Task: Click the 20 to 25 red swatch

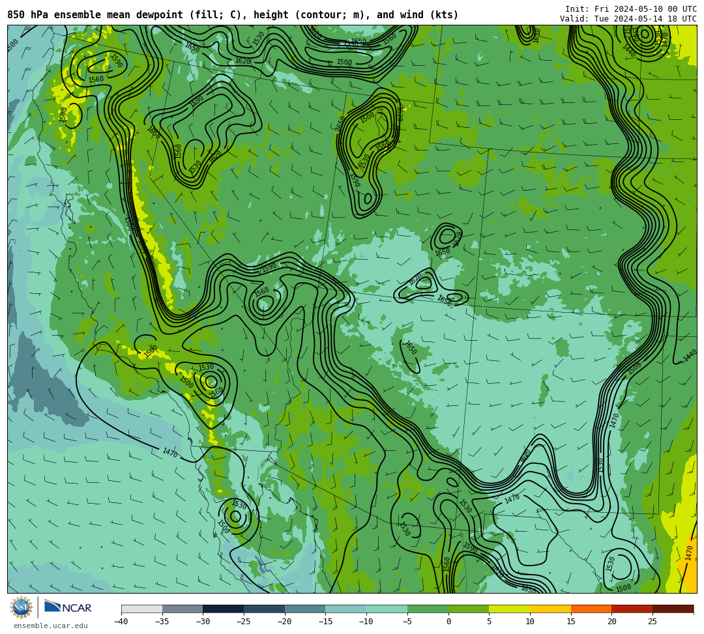Action: [632, 609]
